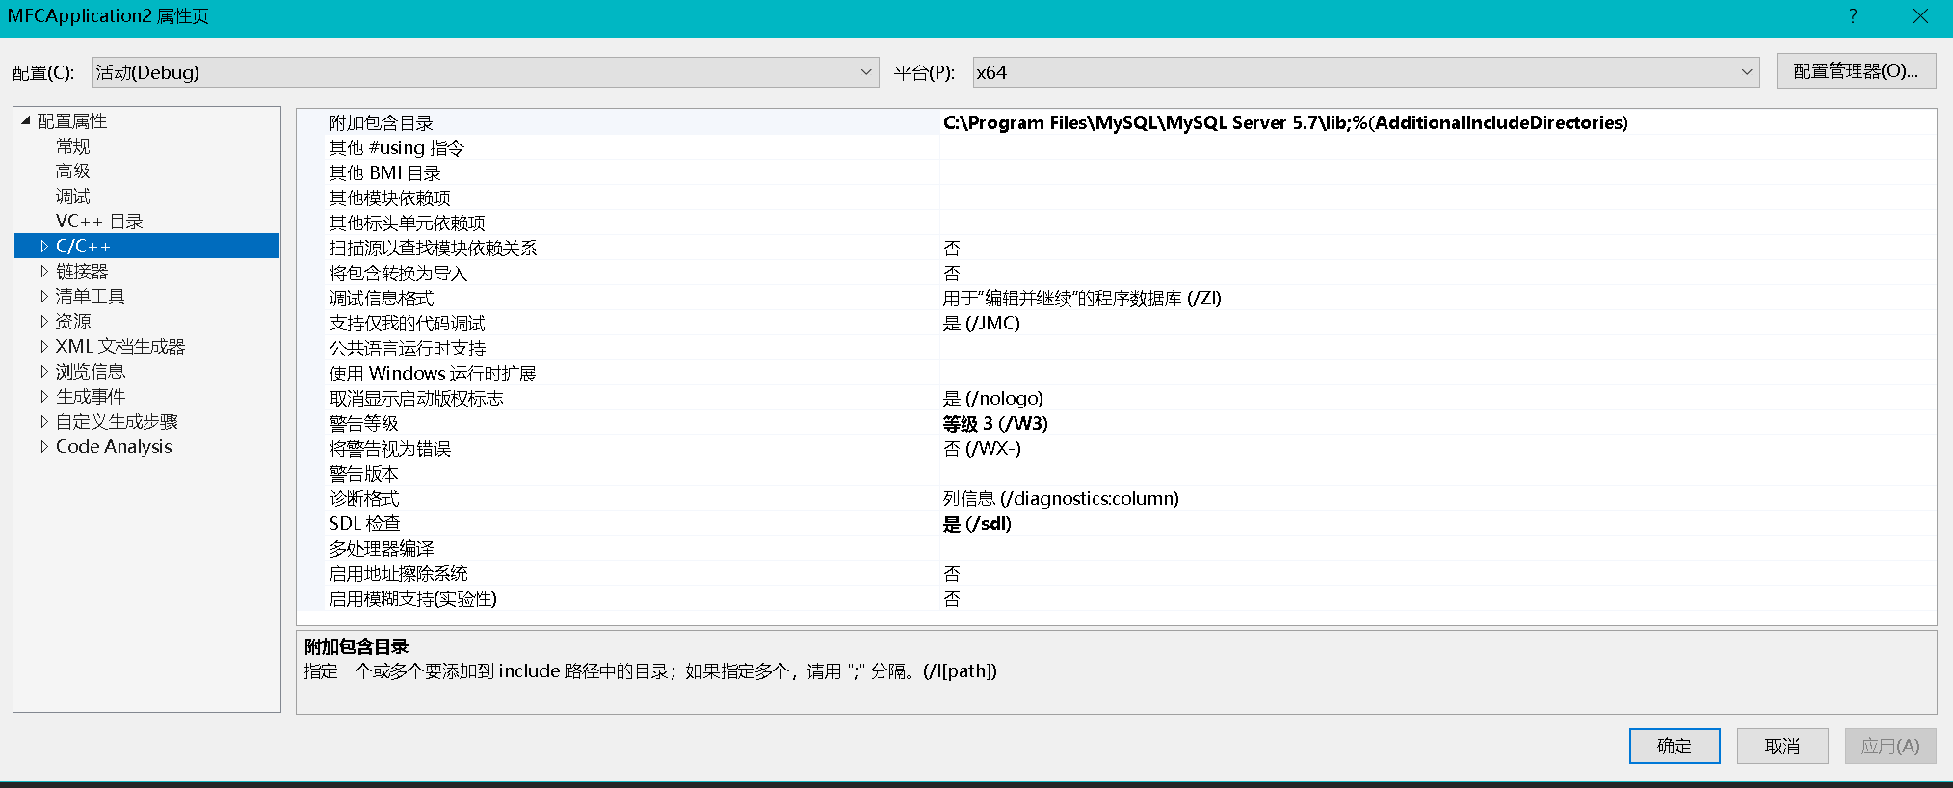Select the 链接器 tree item
Image resolution: width=1953 pixels, height=788 pixels.
click(x=82, y=272)
